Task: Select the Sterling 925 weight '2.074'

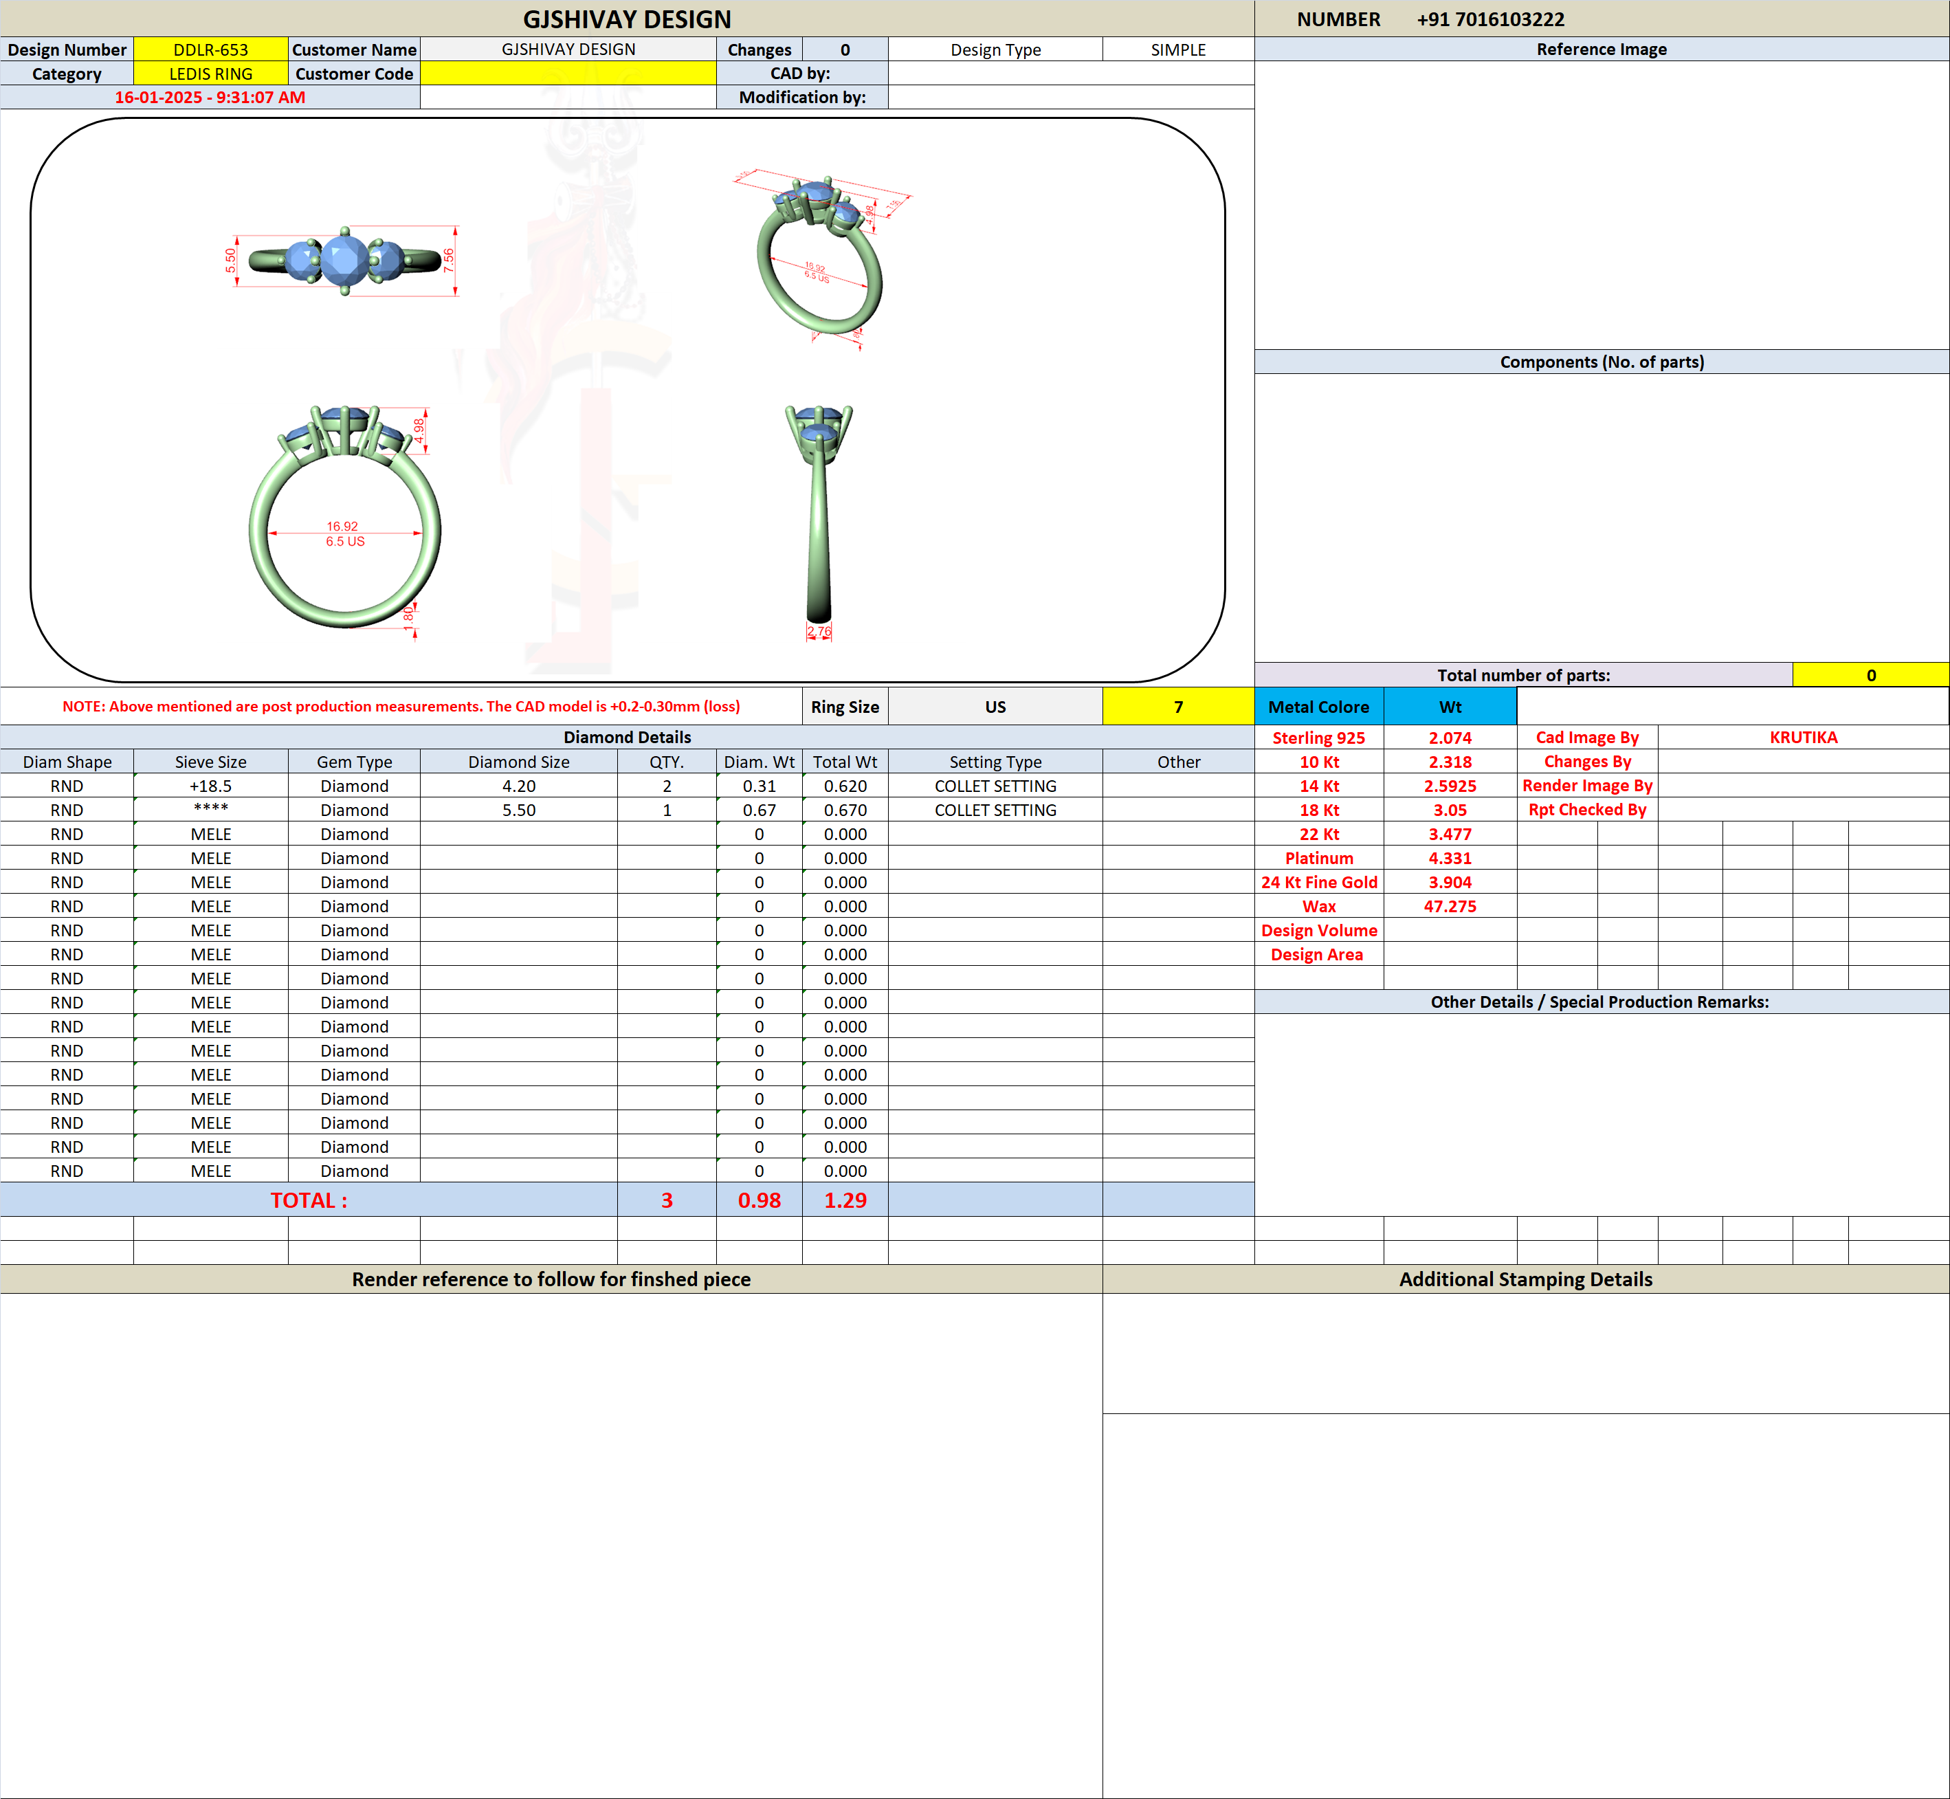Action: tap(1450, 738)
